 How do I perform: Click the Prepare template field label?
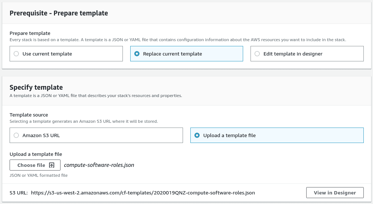point(30,33)
